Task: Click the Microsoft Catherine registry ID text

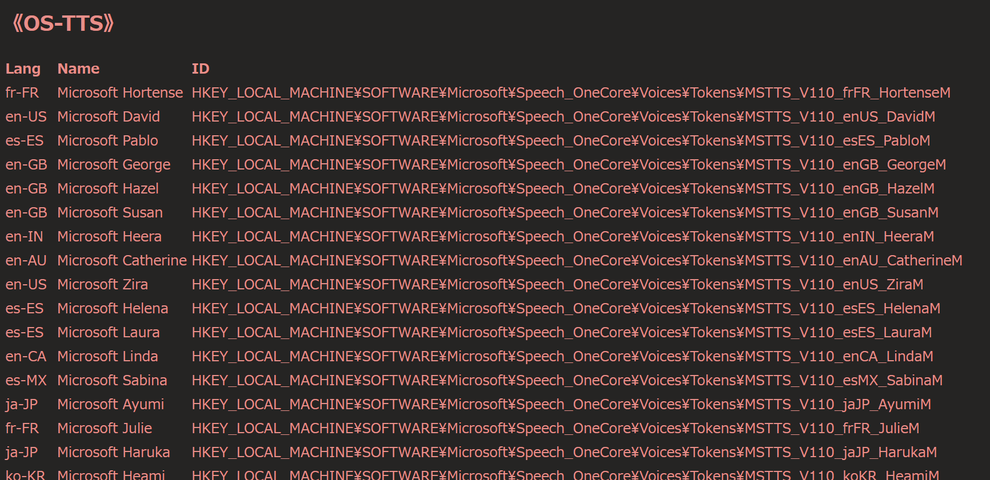Action: click(x=577, y=261)
